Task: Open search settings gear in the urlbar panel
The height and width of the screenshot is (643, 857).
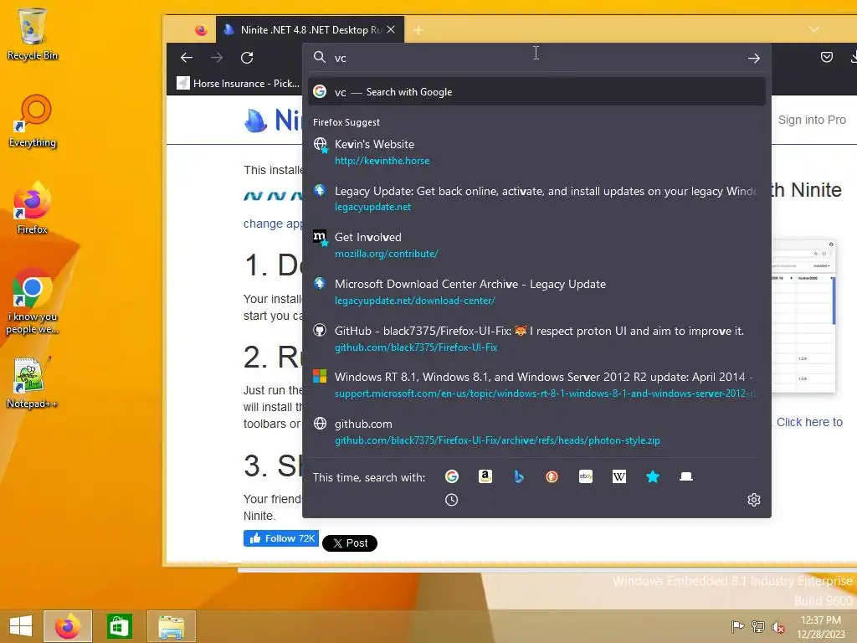Action: (754, 500)
